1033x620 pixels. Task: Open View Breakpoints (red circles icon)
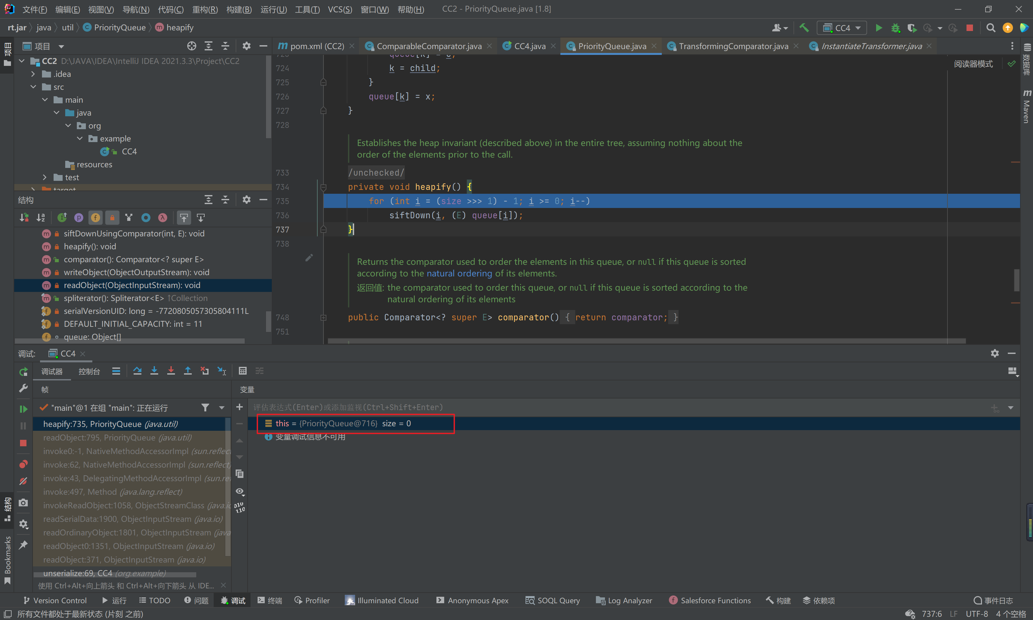point(23,464)
